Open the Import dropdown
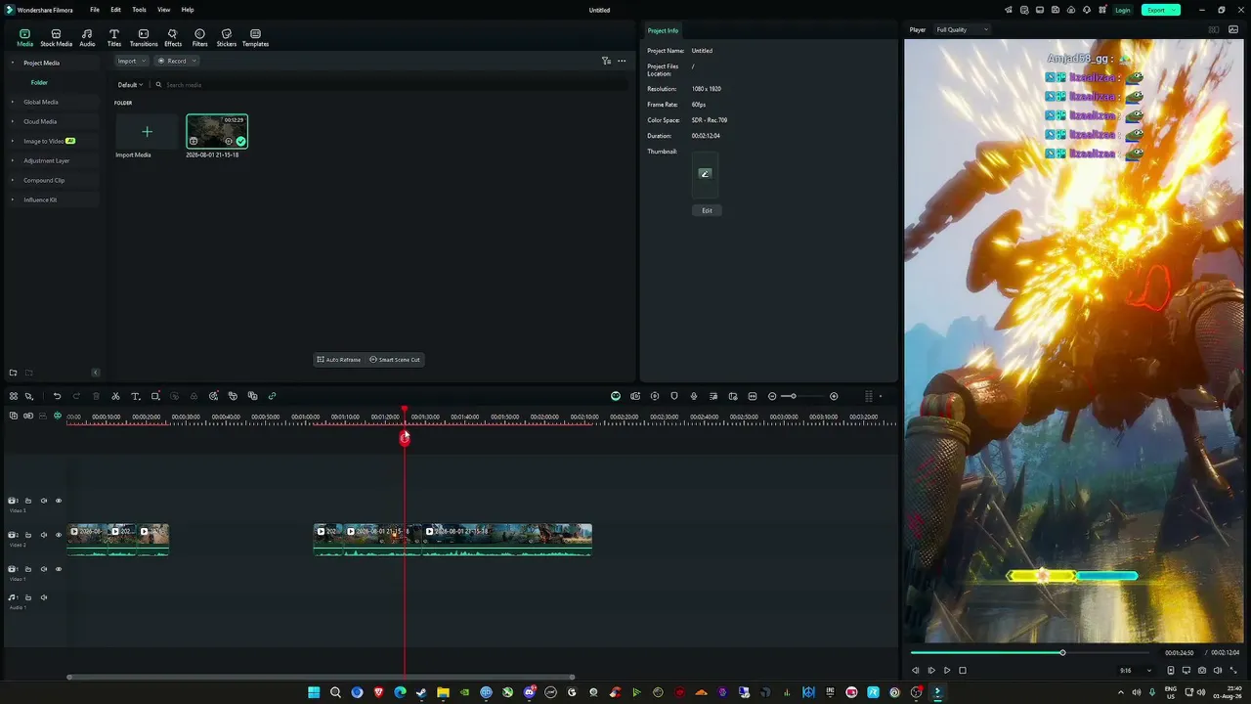Image resolution: width=1251 pixels, height=704 pixels. click(130, 61)
